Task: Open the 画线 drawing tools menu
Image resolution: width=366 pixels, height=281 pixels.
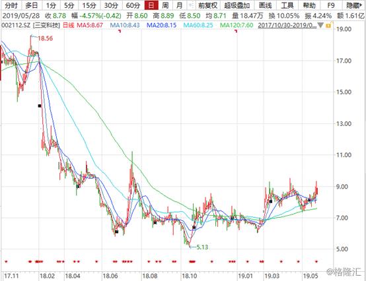Action: click(266, 5)
